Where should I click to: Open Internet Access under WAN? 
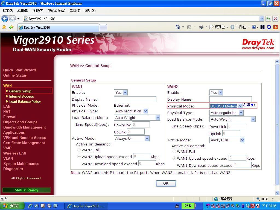(21, 97)
